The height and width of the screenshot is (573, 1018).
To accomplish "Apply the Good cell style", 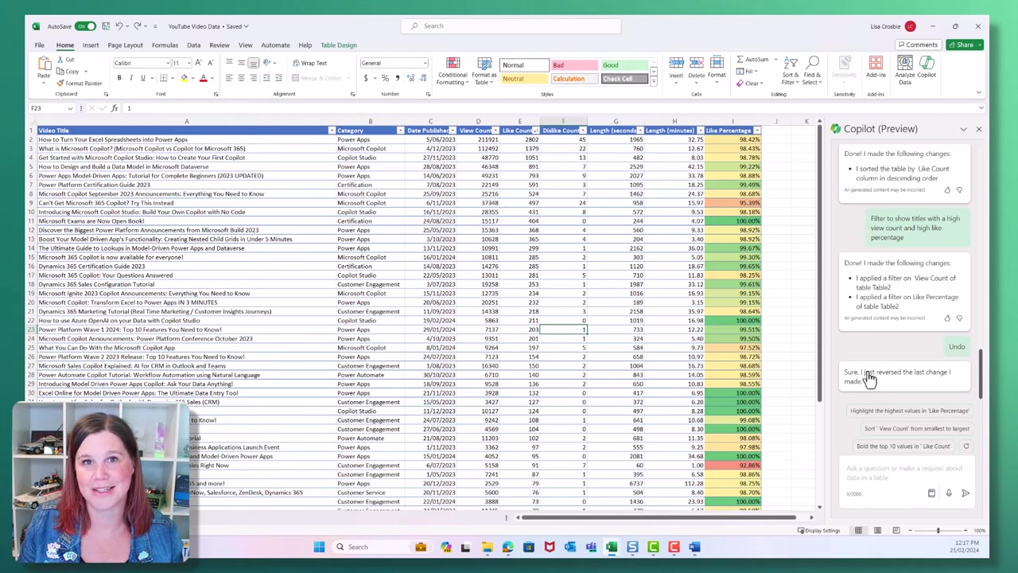I will point(624,65).
